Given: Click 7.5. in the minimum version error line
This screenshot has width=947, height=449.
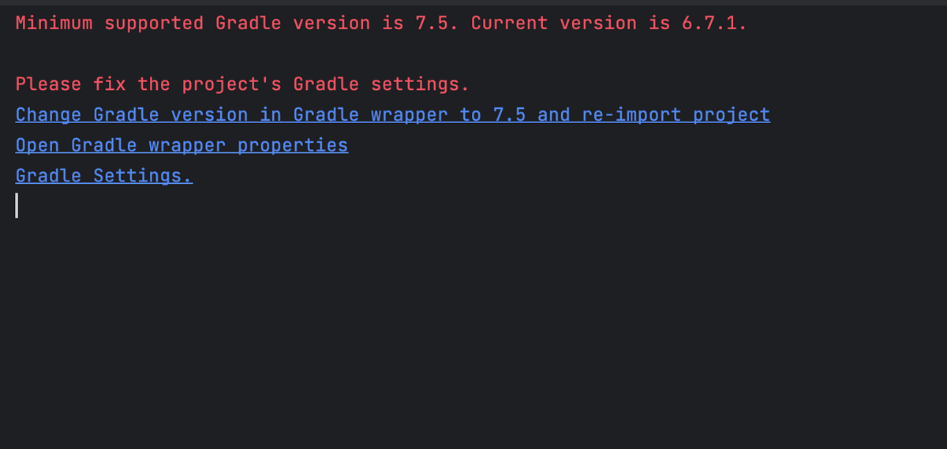Looking at the screenshot, I should (x=437, y=23).
